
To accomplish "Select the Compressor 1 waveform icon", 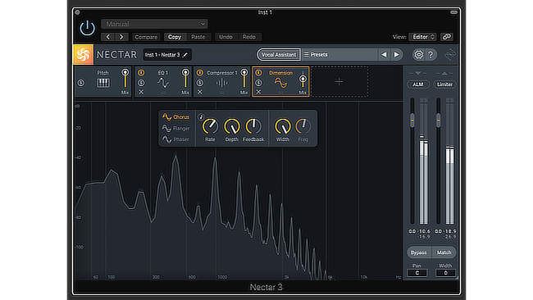I will pyautogui.click(x=221, y=83).
